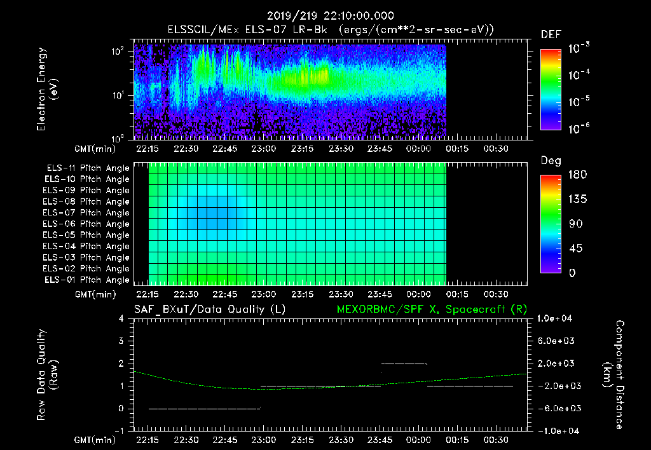651x450 pixels.
Task: Click the 10^-3 value on DEF scale
Action: click(x=579, y=48)
